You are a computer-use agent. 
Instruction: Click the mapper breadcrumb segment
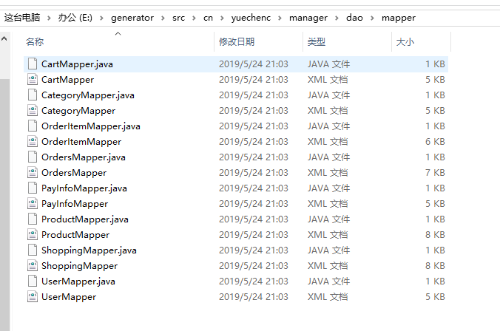point(399,18)
